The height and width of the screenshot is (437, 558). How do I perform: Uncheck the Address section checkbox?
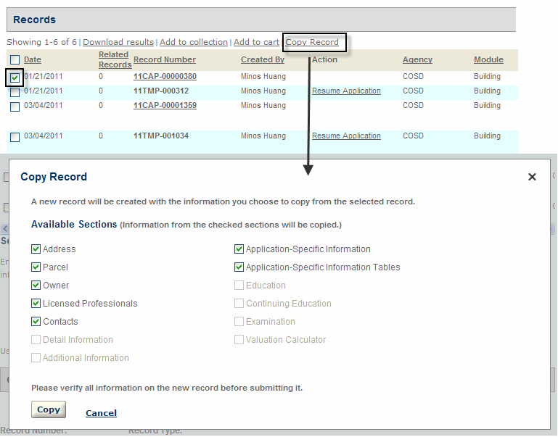pyautogui.click(x=36, y=249)
